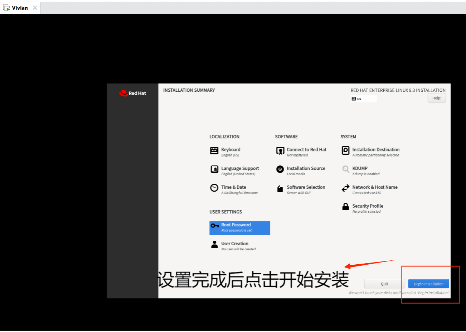The image size is (466, 332).
Task: Click the Time & Date clock icon
Action: click(214, 188)
